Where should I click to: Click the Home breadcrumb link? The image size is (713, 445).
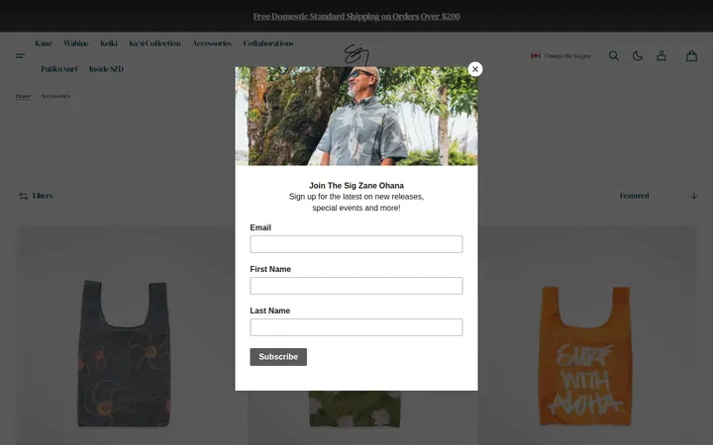pyautogui.click(x=23, y=96)
